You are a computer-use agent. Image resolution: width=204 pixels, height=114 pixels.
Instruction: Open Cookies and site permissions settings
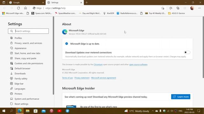26,63
